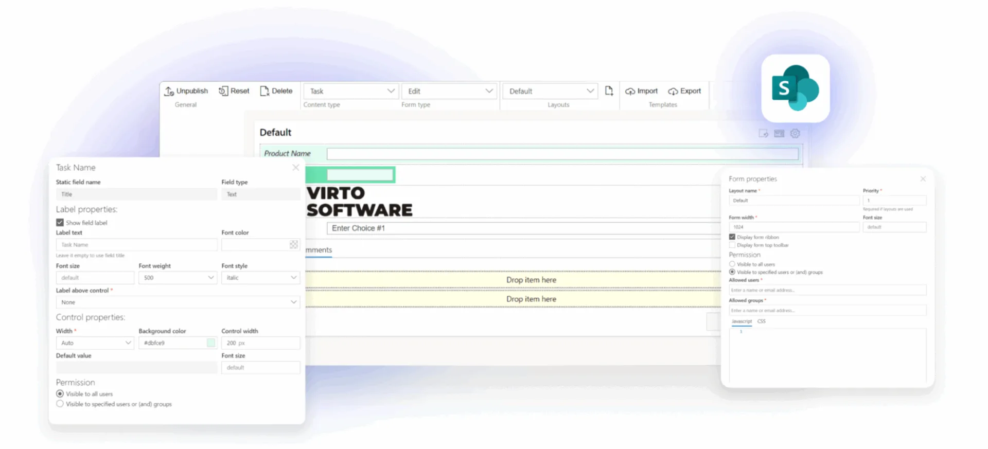The image size is (988, 449).
Task: Click the Product Name input field
Action: 562,154
